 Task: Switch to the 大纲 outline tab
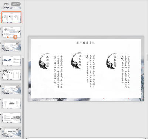[6, 4]
